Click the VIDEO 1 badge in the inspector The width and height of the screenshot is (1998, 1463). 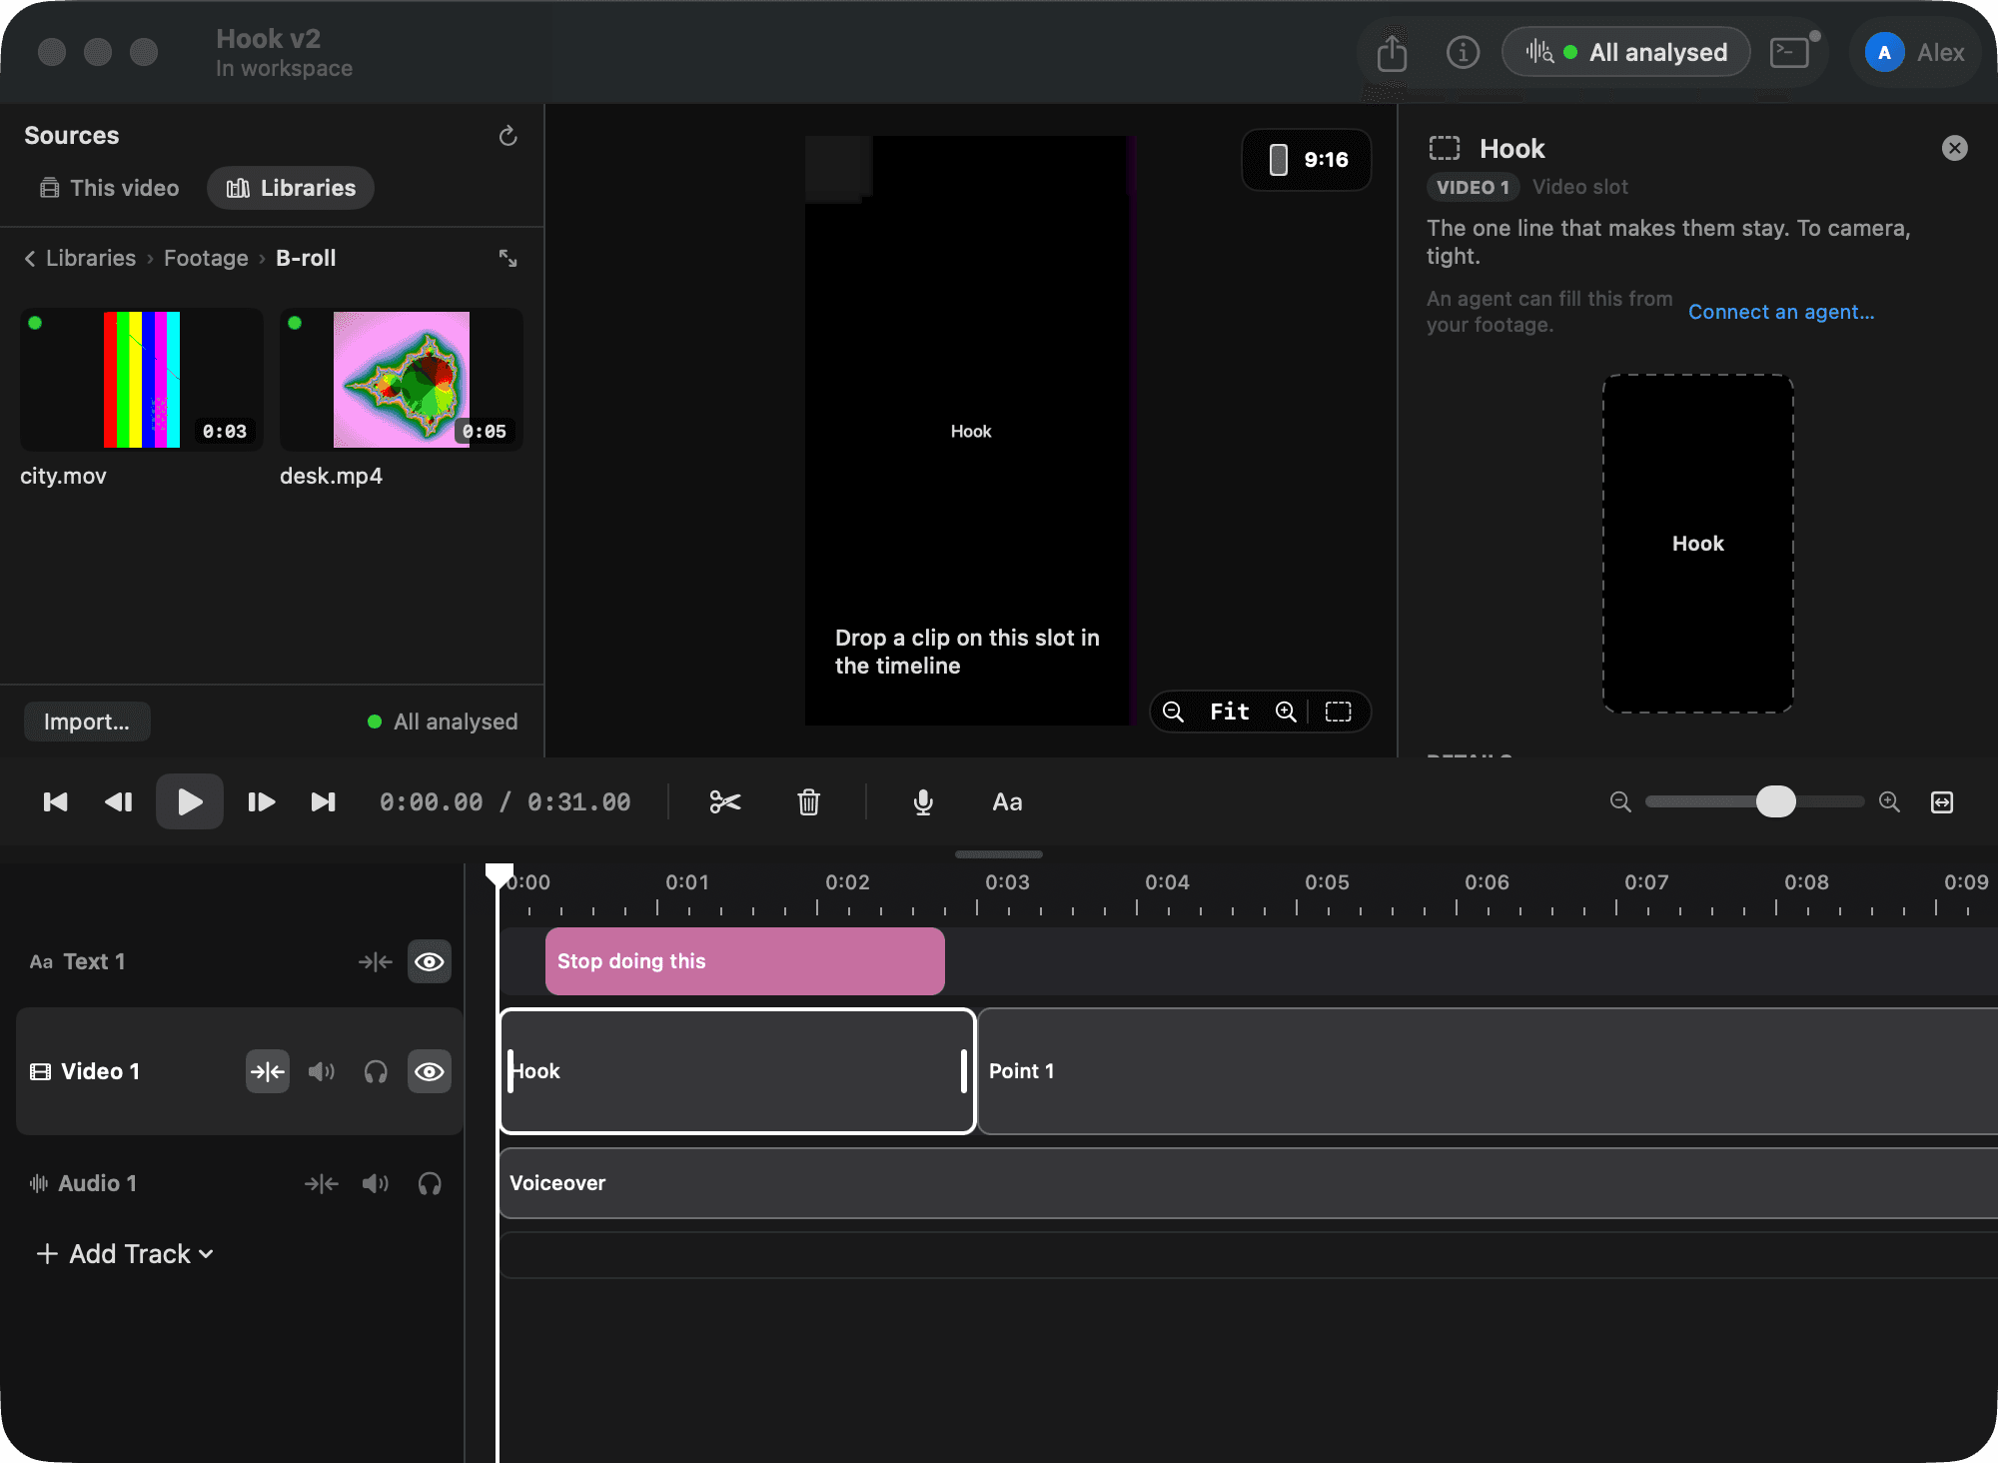point(1473,187)
